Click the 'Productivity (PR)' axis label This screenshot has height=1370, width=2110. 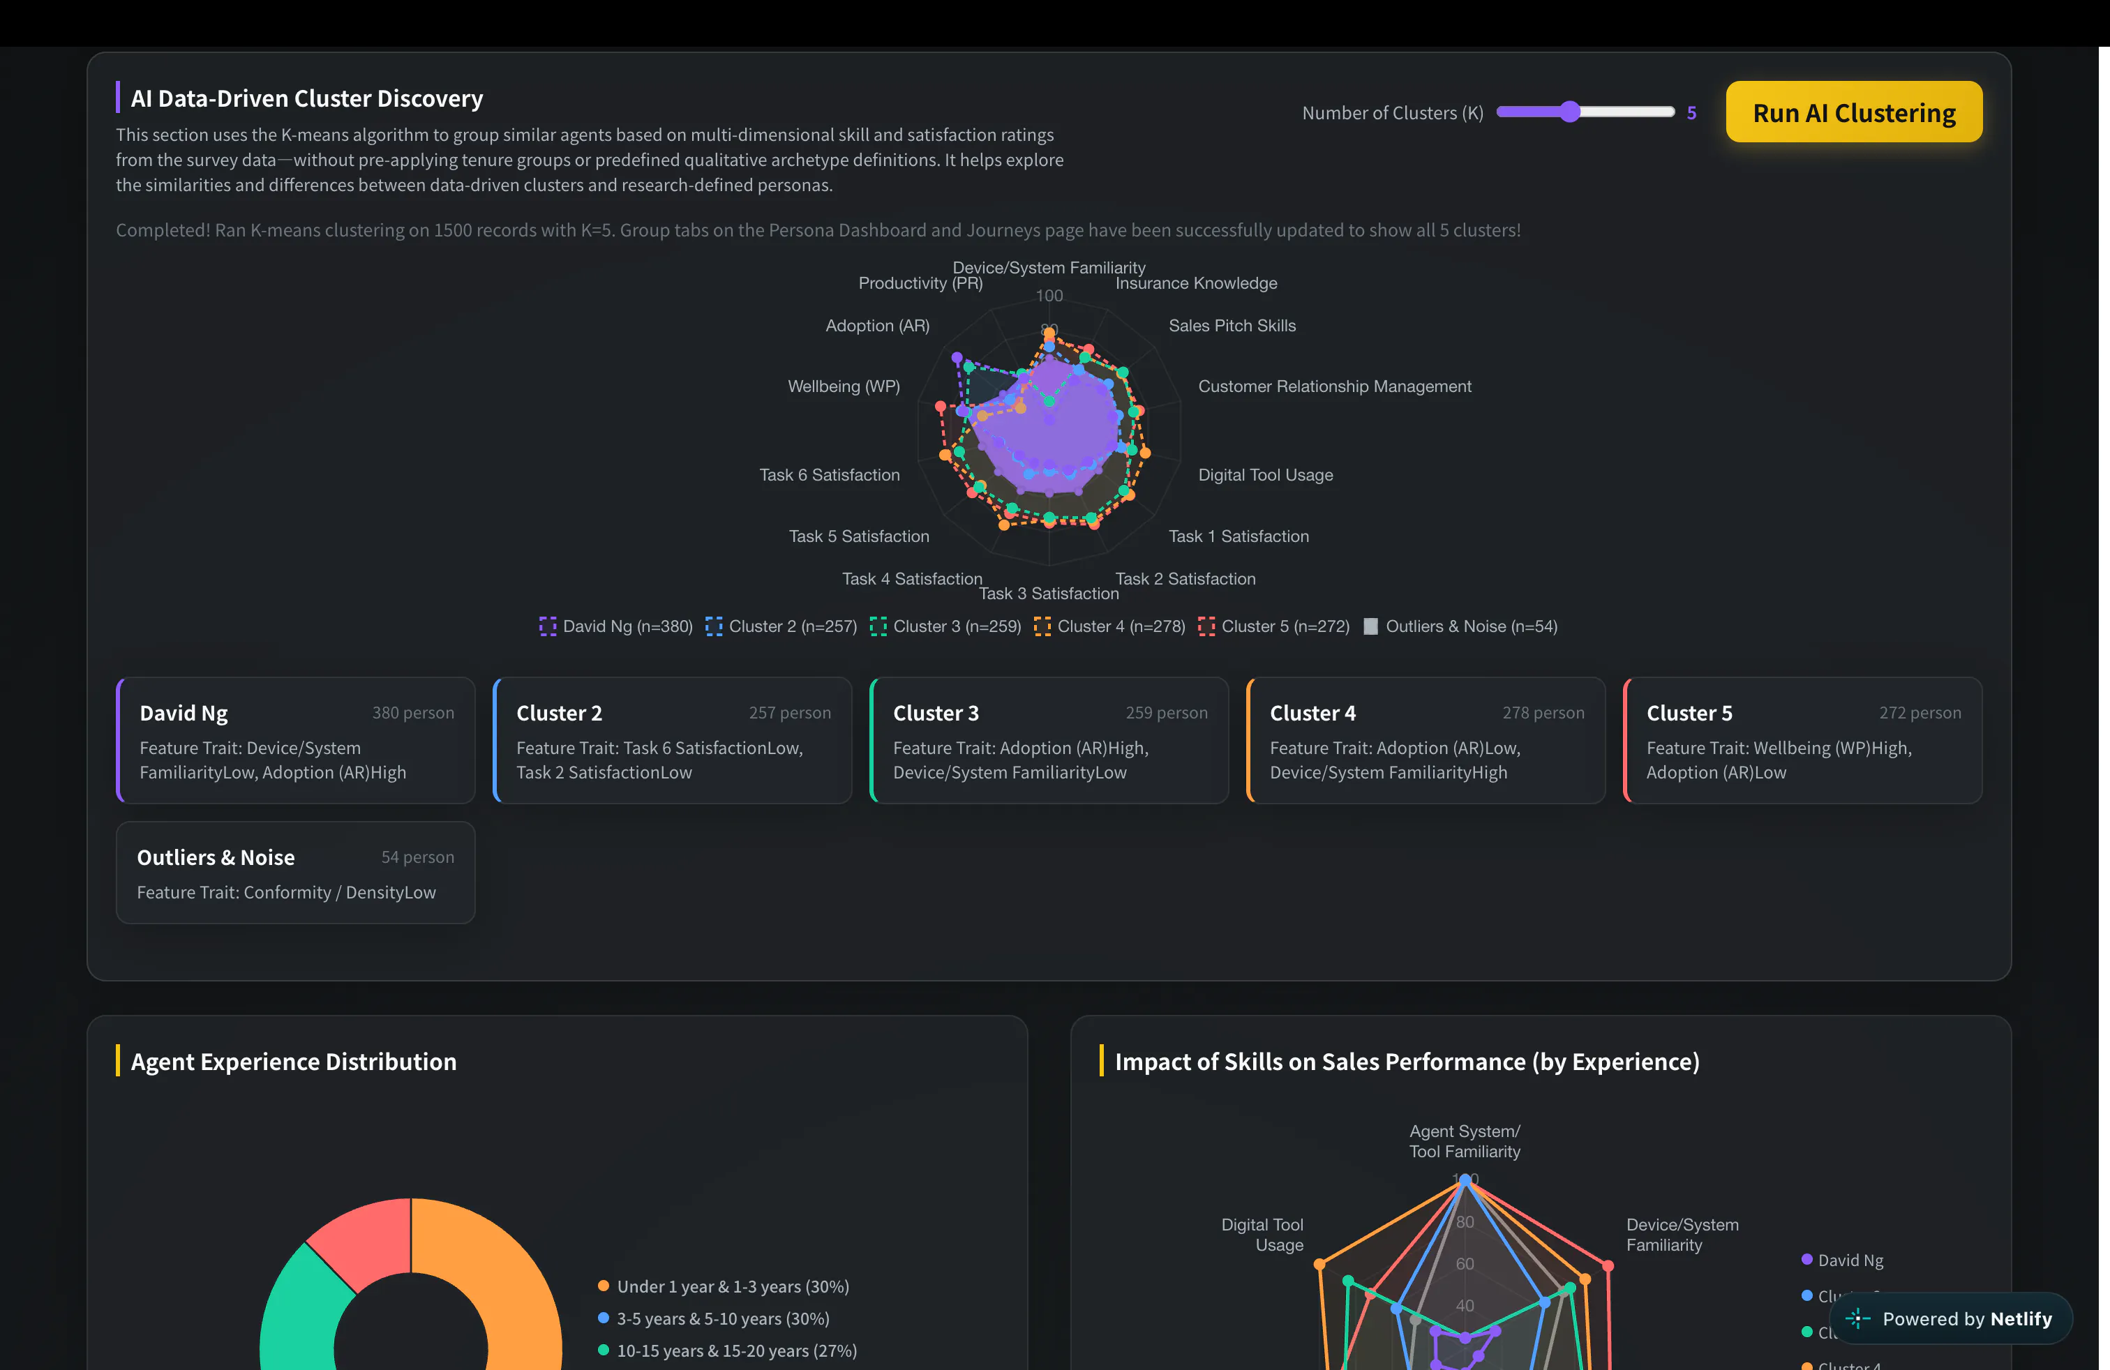click(920, 283)
